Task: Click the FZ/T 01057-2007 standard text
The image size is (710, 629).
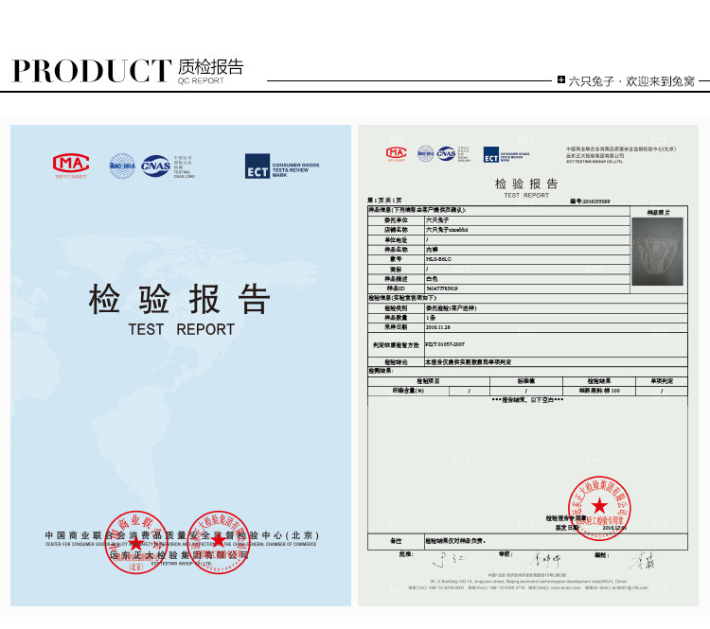Action: [x=445, y=344]
